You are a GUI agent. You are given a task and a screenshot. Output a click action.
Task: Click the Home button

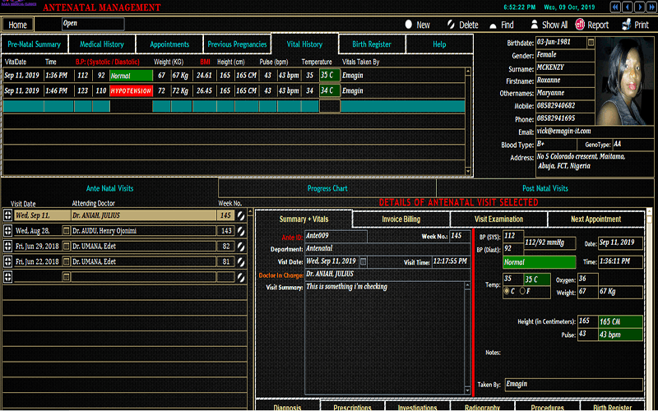pyautogui.click(x=18, y=25)
